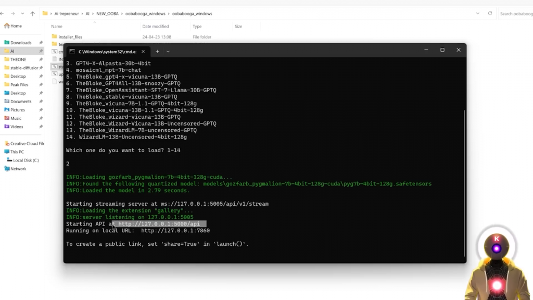Refresh the File Explorer folder view
This screenshot has height=300, width=533.
pos(490,14)
